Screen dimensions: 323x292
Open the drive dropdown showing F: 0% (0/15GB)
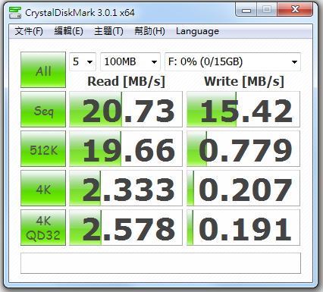pos(233,61)
